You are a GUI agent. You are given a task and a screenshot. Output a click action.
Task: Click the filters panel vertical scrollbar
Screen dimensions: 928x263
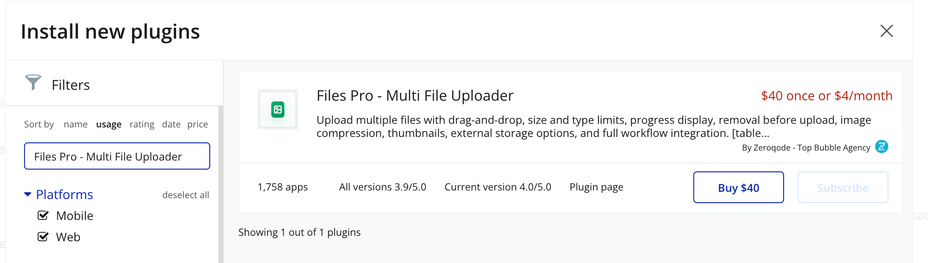tap(221, 181)
